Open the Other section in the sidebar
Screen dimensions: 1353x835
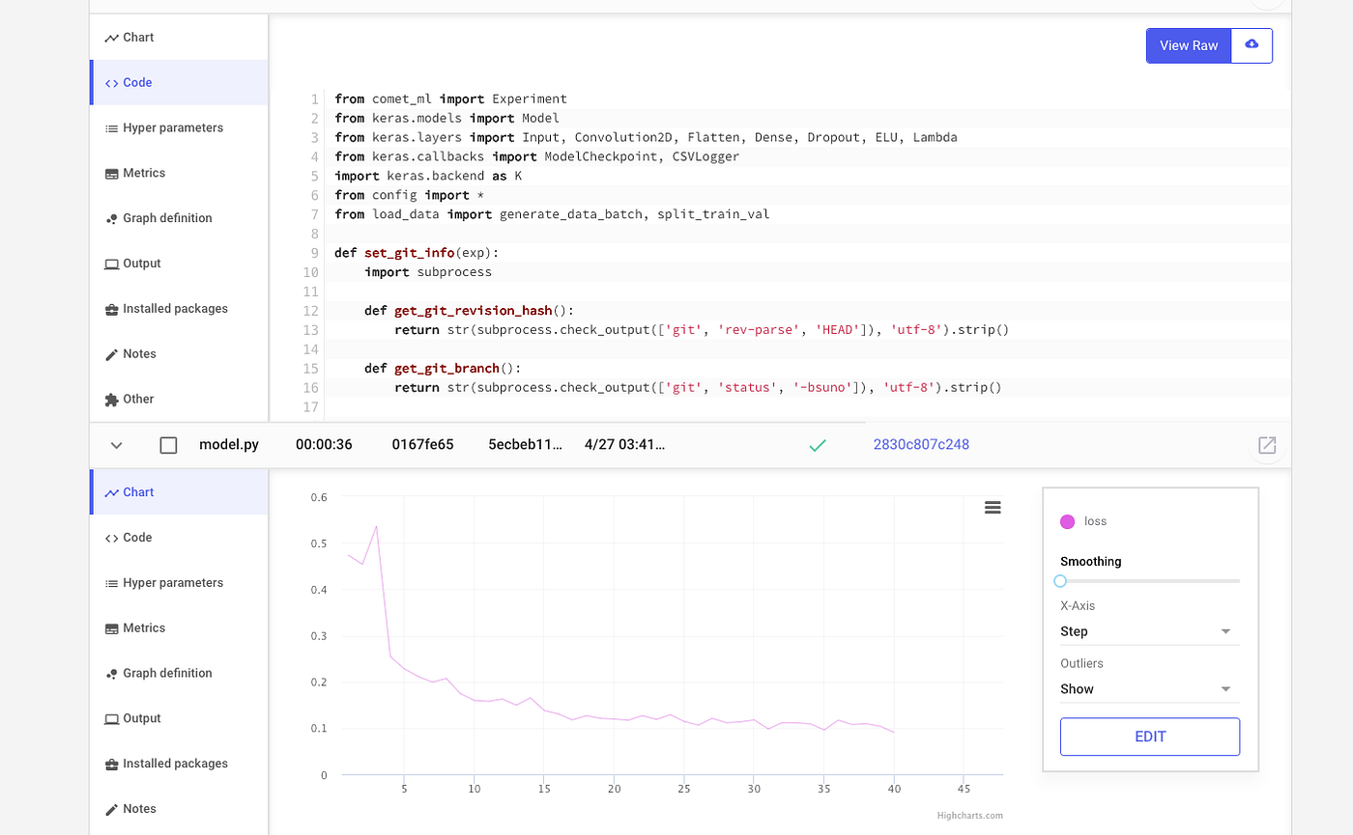point(136,399)
